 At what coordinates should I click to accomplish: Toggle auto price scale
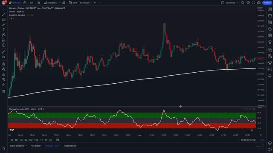pyautogui.click(x=262, y=140)
